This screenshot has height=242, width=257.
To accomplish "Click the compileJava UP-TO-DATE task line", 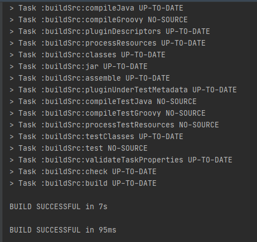I will (96, 8).
